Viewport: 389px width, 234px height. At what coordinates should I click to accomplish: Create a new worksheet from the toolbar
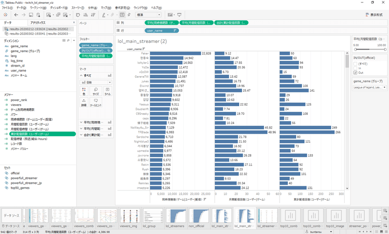[49, 15]
